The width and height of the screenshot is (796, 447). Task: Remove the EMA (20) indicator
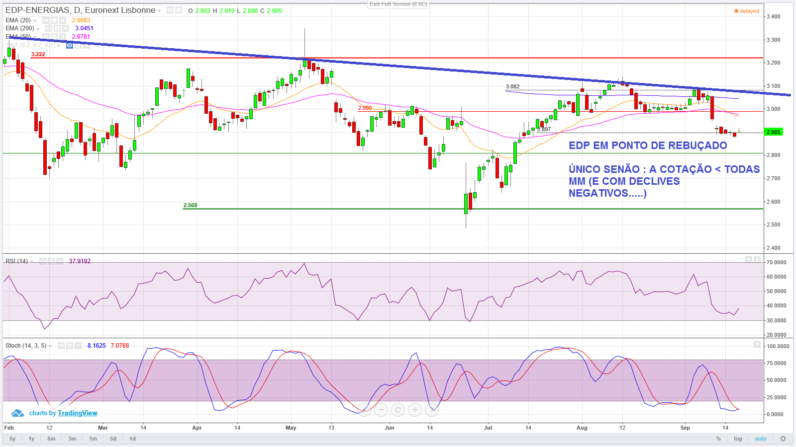click(63, 20)
